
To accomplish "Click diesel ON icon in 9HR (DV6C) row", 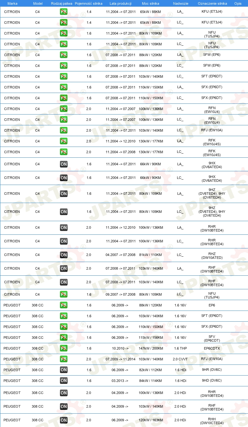I will click(x=63, y=370).
